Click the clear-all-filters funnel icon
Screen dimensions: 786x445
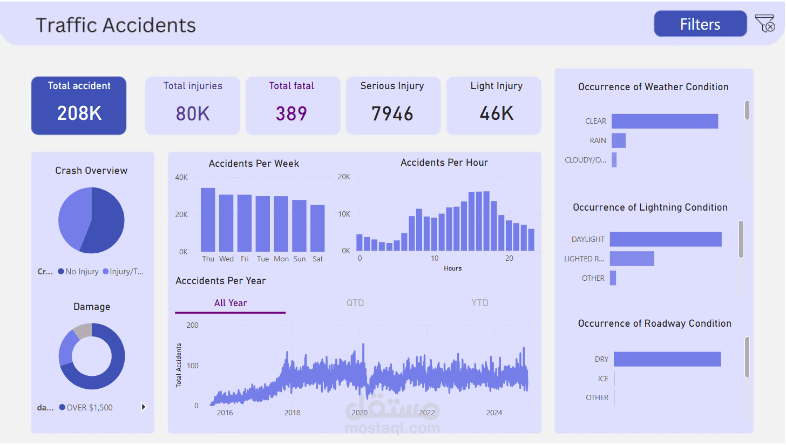(x=765, y=24)
